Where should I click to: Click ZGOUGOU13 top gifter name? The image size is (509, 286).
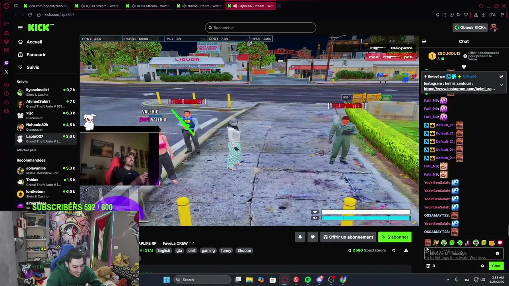[x=449, y=54]
